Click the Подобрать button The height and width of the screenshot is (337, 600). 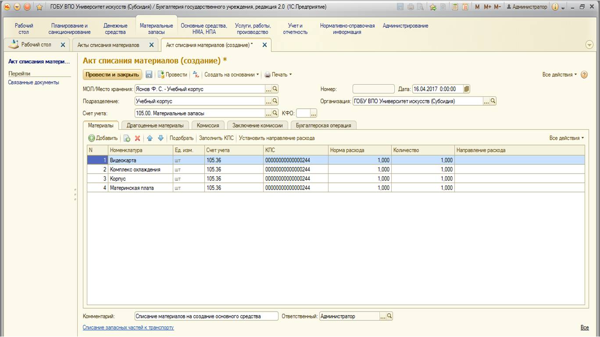(x=181, y=138)
